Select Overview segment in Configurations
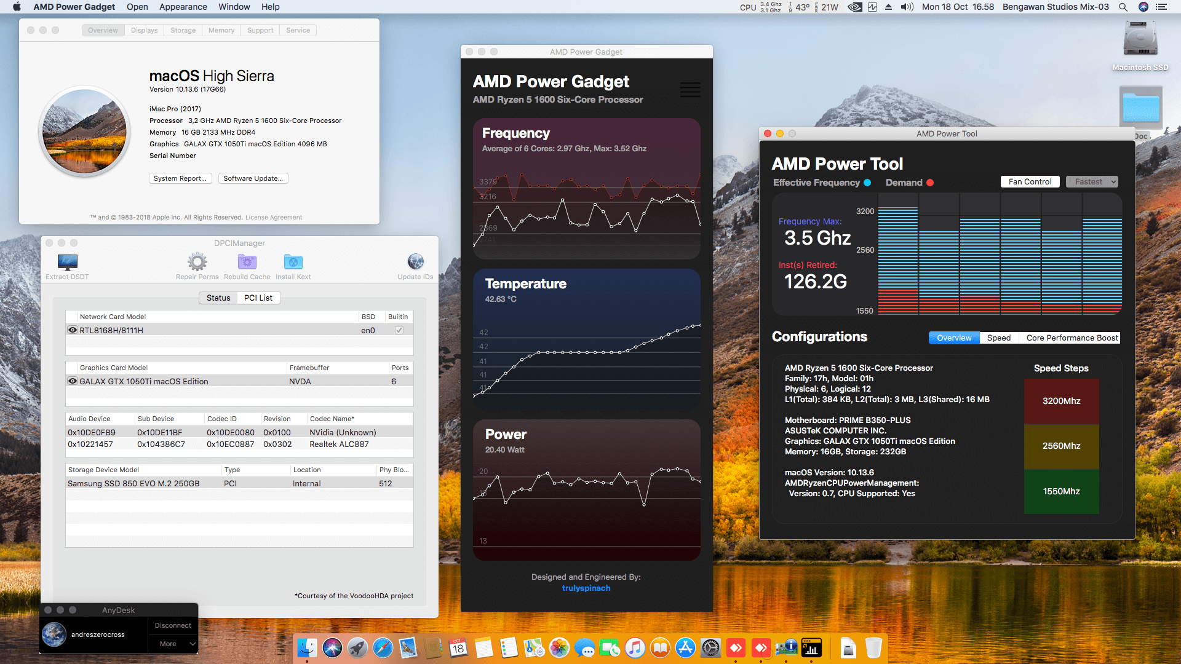 (954, 338)
